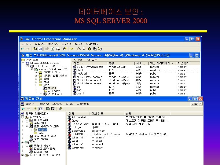Screen dimensions: 220x165
Task: Open 파일(F) menu in Computer Management
Action: tap(31, 104)
